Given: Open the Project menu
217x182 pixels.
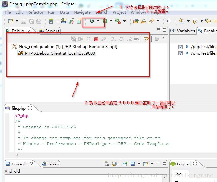Looking at the screenshot, I should click(x=119, y=12).
